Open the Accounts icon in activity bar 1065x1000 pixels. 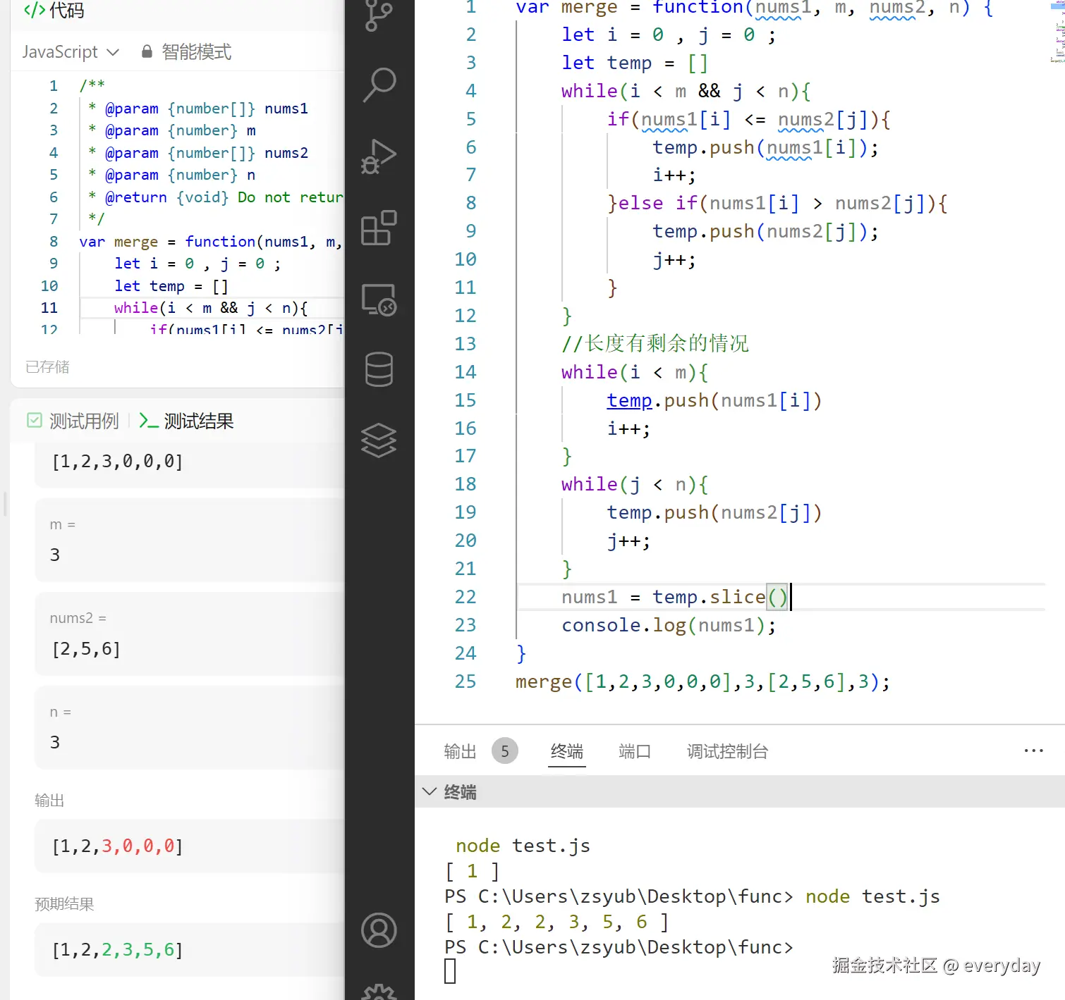point(379,930)
